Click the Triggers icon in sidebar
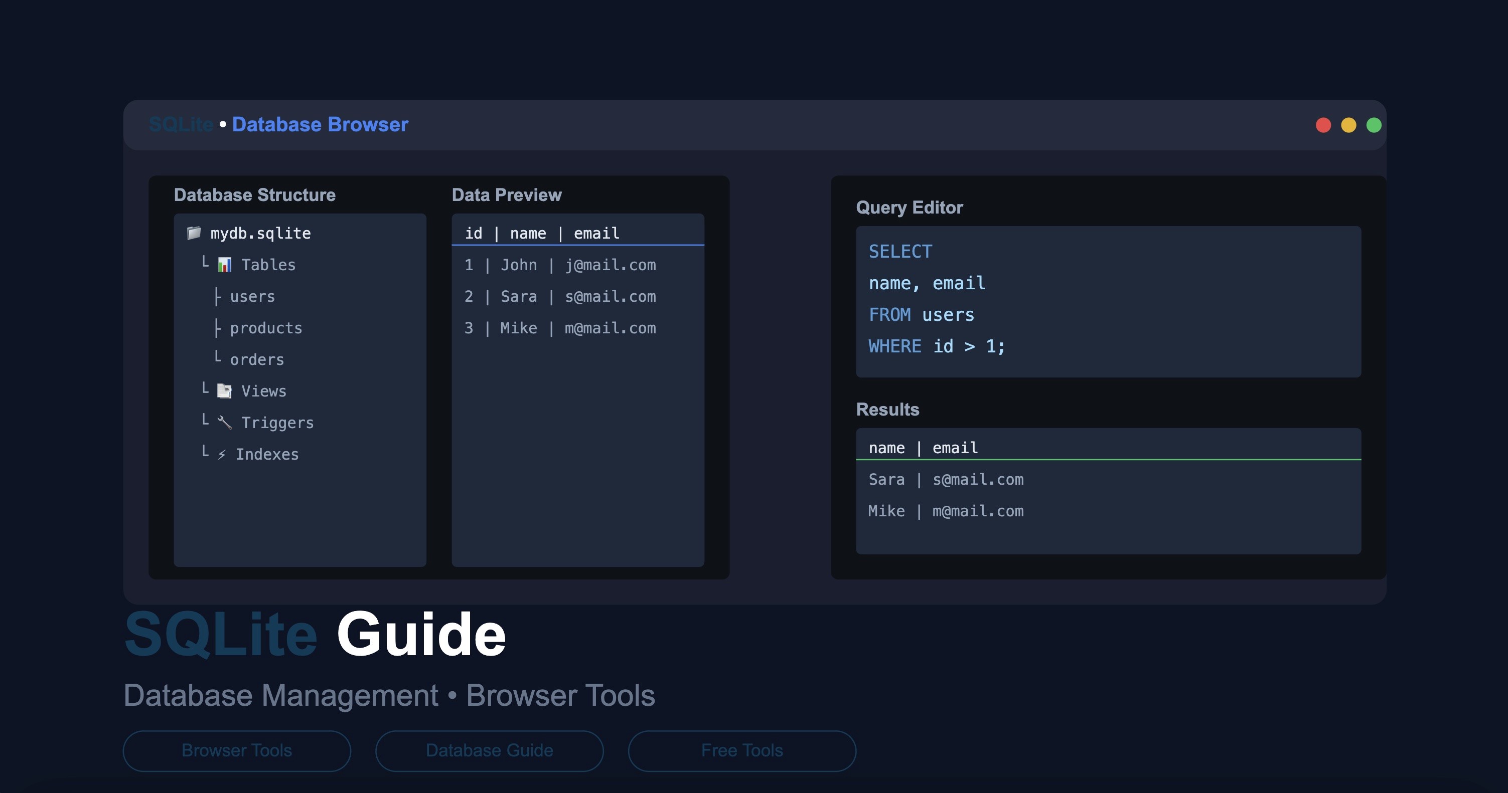Image resolution: width=1508 pixels, height=793 pixels. 221,423
